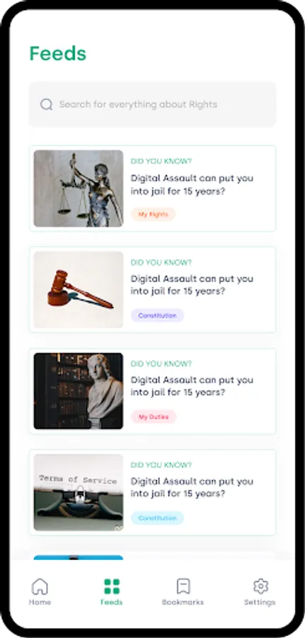Tap the Bookmarks tab label
Viewport: 305px width, 638px height.
pyautogui.click(x=183, y=602)
